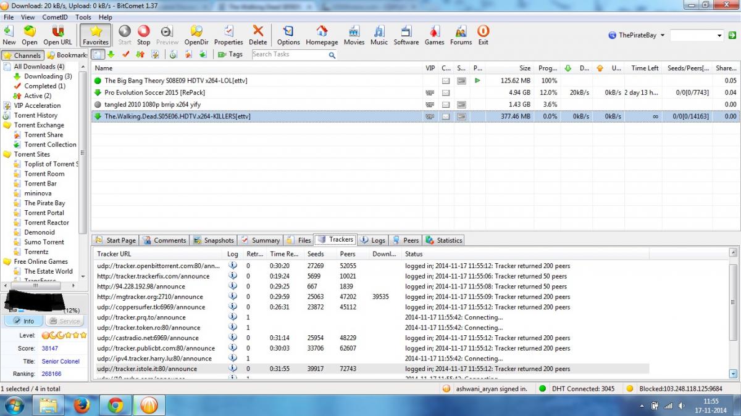The width and height of the screenshot is (741, 416).
Task: Click the Service button in account panel
Action: coord(64,321)
